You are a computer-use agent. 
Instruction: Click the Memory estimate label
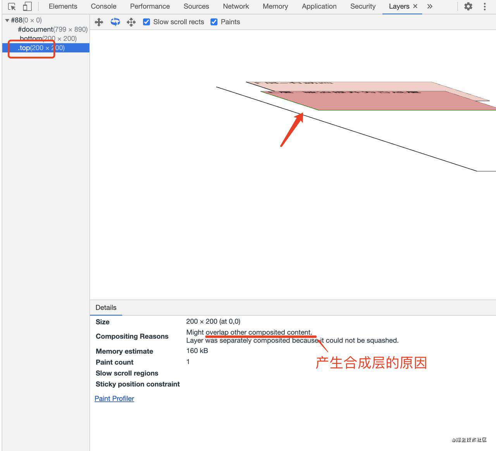pos(124,352)
